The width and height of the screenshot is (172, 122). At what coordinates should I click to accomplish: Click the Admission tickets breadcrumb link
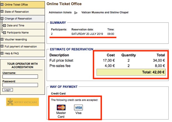click(x=60, y=12)
